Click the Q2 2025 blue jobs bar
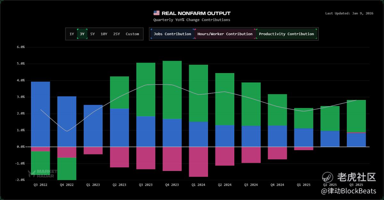Viewport: 384px width, 200px height. pyautogui.click(x=330, y=139)
